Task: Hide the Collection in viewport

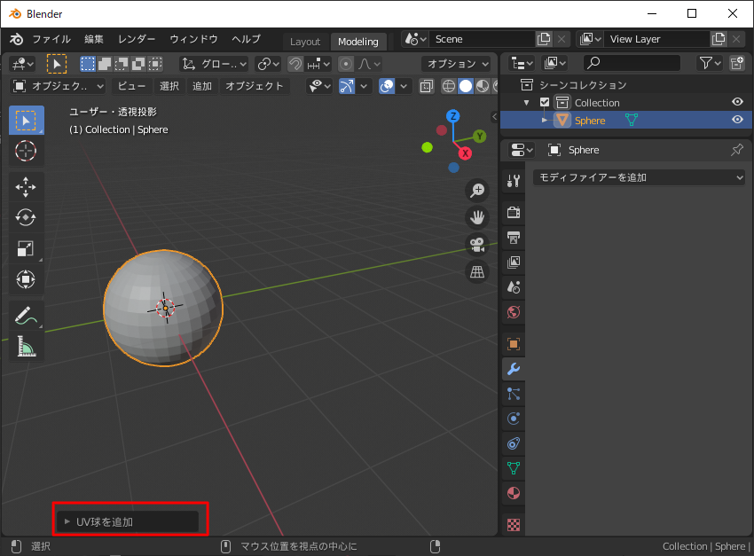Action: (x=737, y=102)
